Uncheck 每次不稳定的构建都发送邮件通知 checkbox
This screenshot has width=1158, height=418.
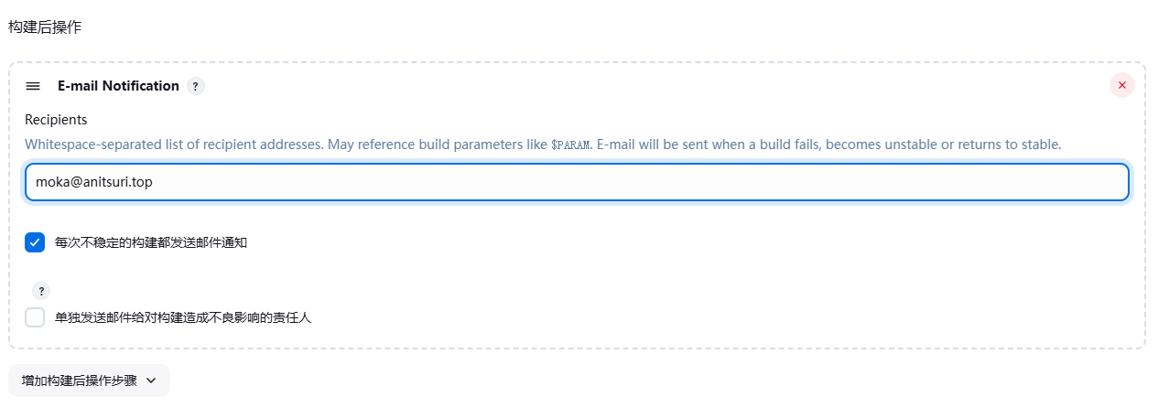tap(35, 242)
